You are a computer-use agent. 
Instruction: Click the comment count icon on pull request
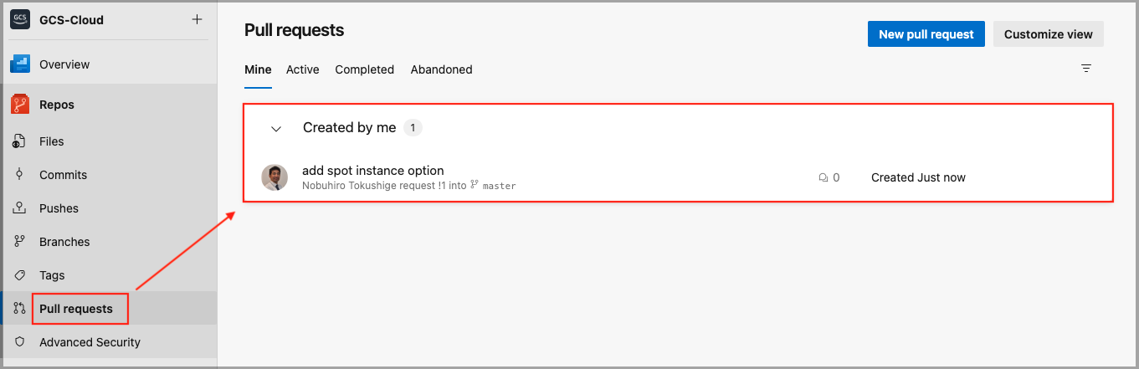tap(823, 177)
